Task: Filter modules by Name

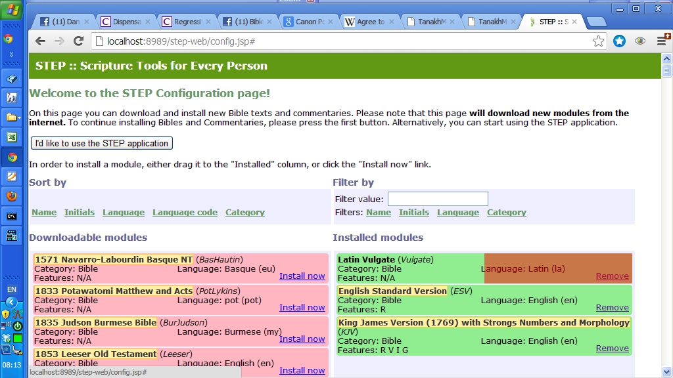Action: click(x=379, y=212)
